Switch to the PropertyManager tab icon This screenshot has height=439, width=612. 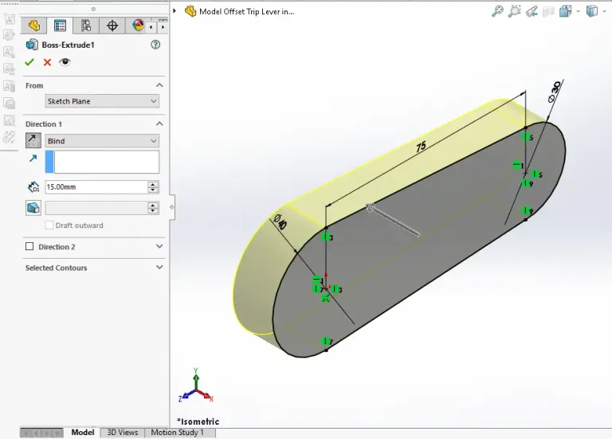coord(60,25)
